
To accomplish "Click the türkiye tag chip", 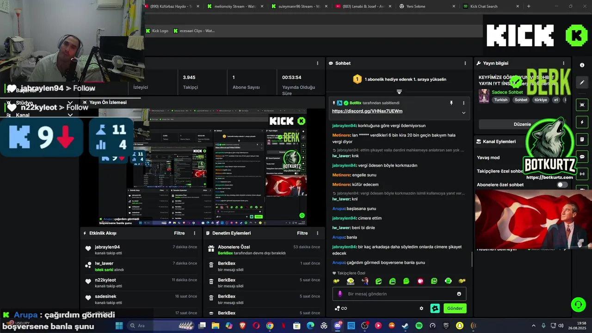I will point(541,100).
